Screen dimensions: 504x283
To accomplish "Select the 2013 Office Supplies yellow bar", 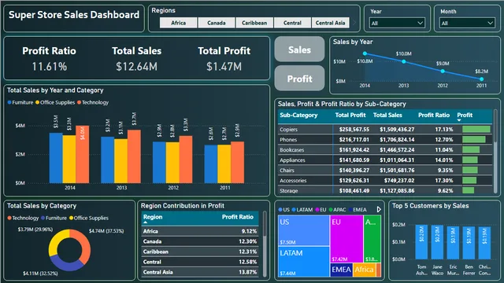I will pos(120,161).
